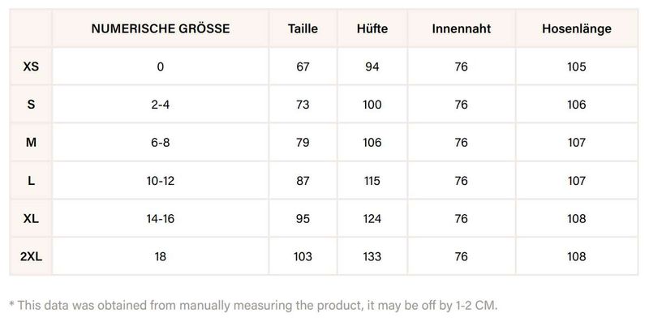Select the Innennaht column header
649x326 pixels.
tap(462, 29)
